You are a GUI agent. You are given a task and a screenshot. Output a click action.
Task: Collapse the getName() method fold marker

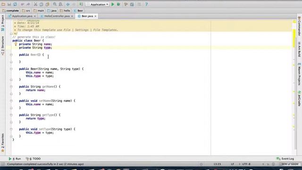pos(11,86)
